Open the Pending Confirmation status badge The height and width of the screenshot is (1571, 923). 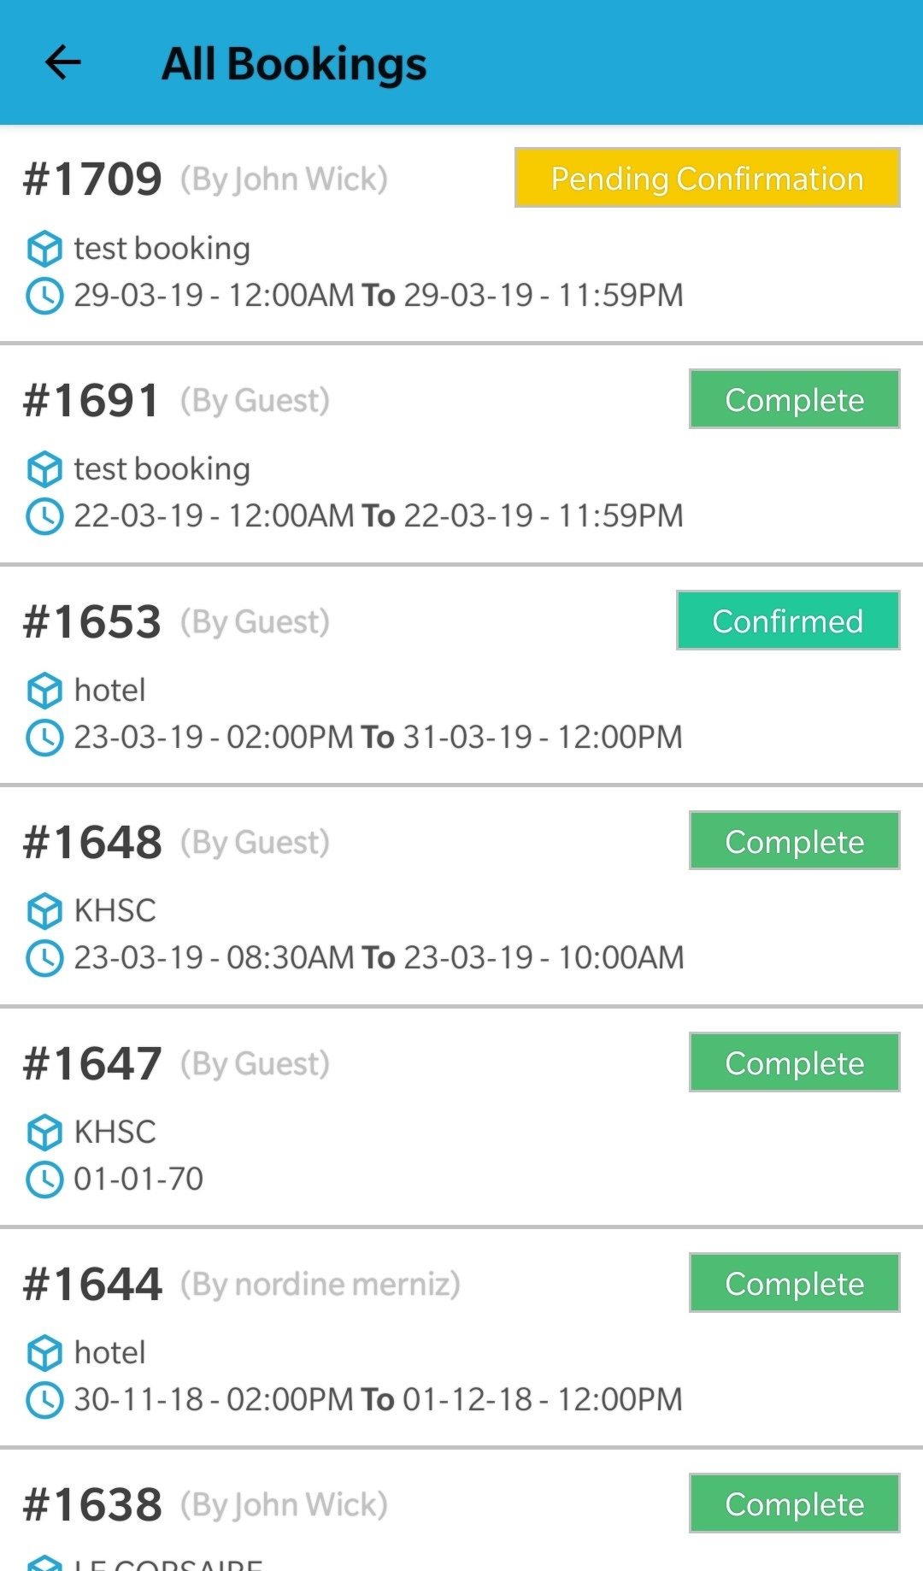pyautogui.click(x=707, y=178)
